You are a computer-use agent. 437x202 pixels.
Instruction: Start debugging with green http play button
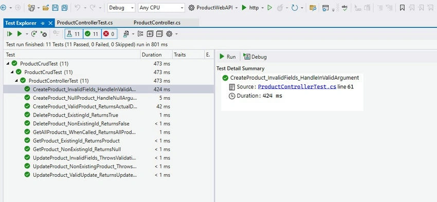244,8
